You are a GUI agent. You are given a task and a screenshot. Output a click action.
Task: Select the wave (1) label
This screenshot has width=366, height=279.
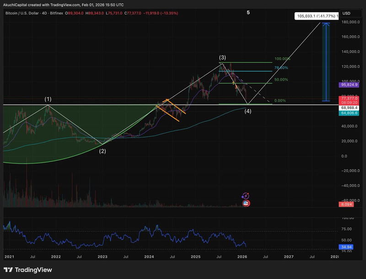coord(48,99)
